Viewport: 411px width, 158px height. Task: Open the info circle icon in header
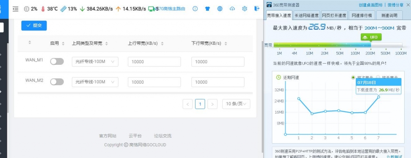[195, 9]
